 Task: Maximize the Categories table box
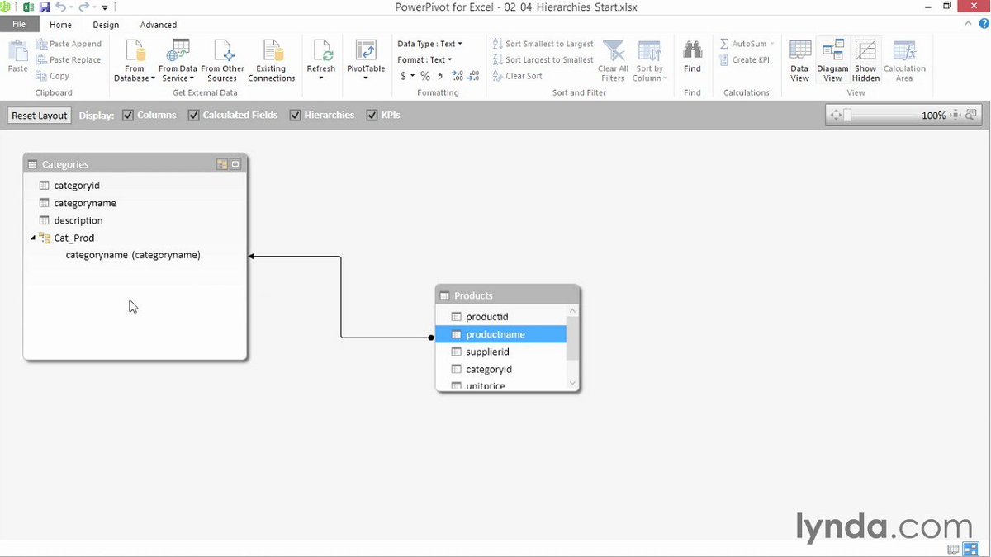235,164
